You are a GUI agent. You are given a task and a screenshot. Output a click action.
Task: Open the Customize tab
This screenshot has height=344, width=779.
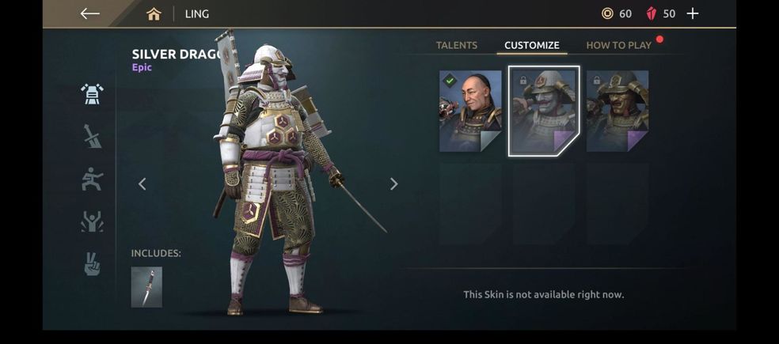pyautogui.click(x=531, y=45)
